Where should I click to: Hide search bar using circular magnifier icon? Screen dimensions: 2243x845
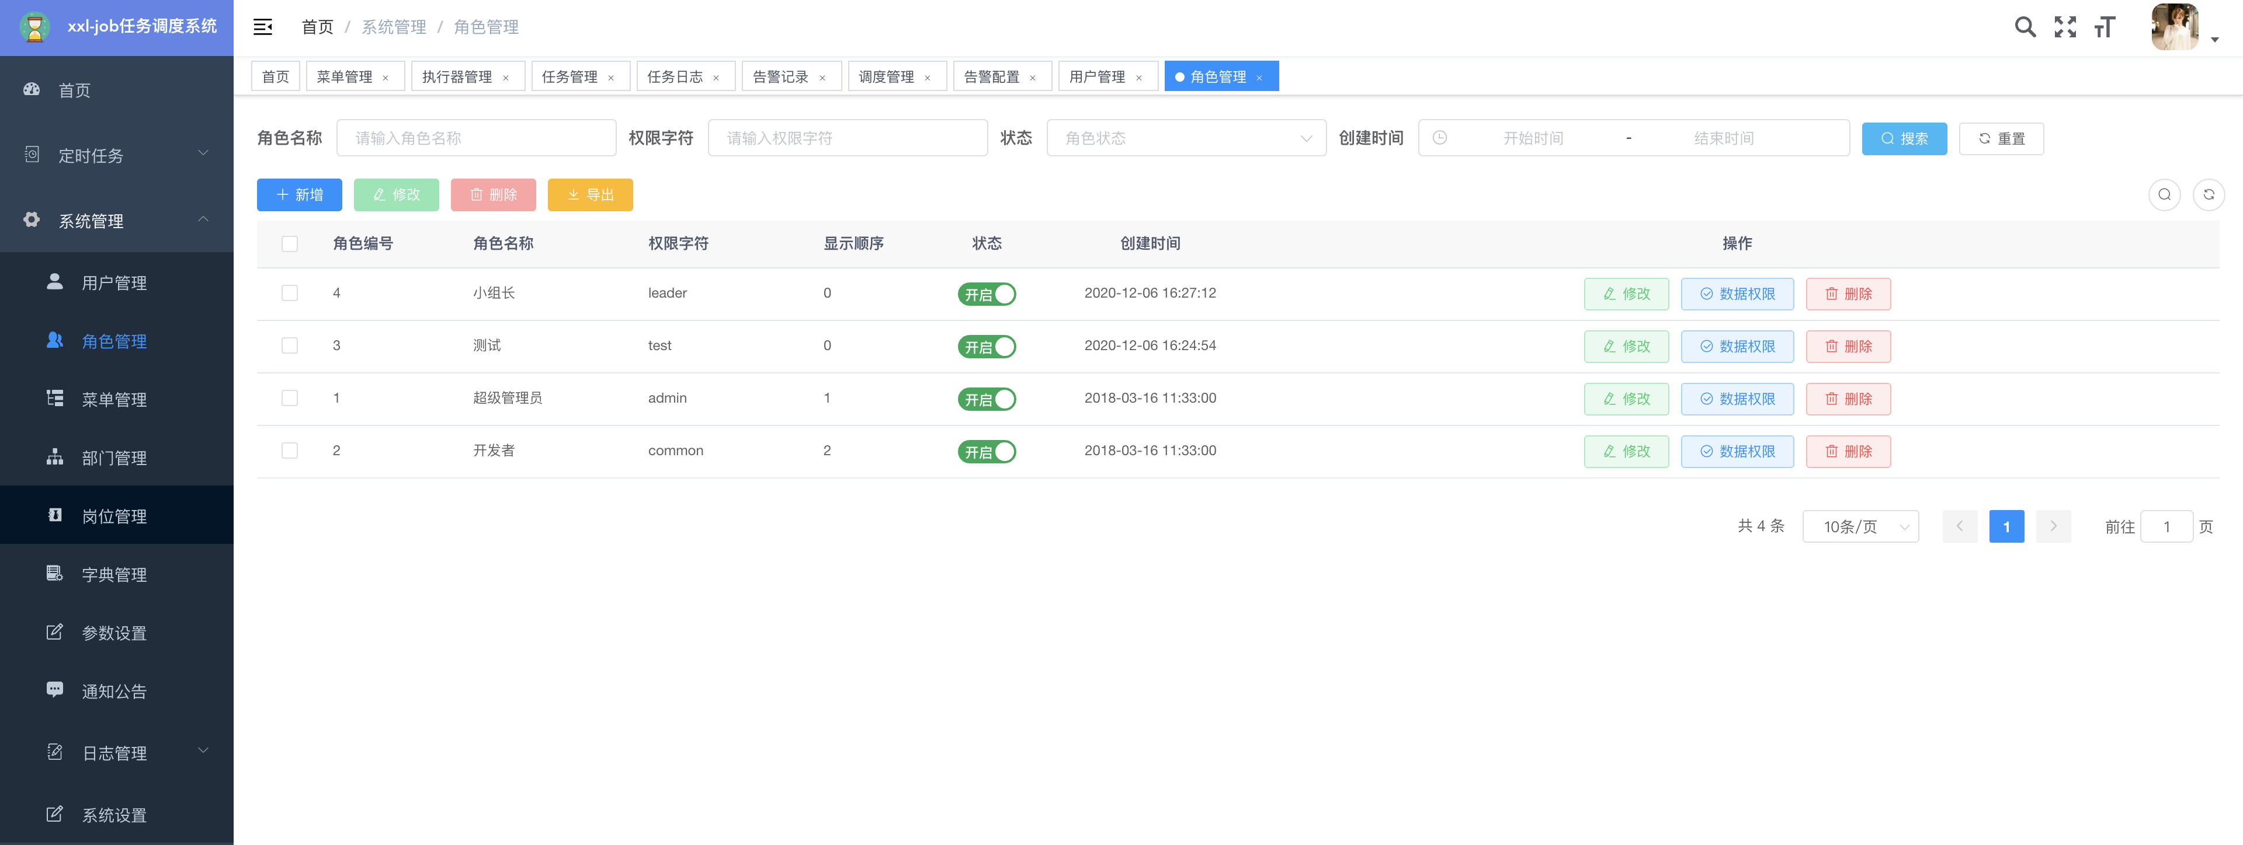click(x=2164, y=195)
